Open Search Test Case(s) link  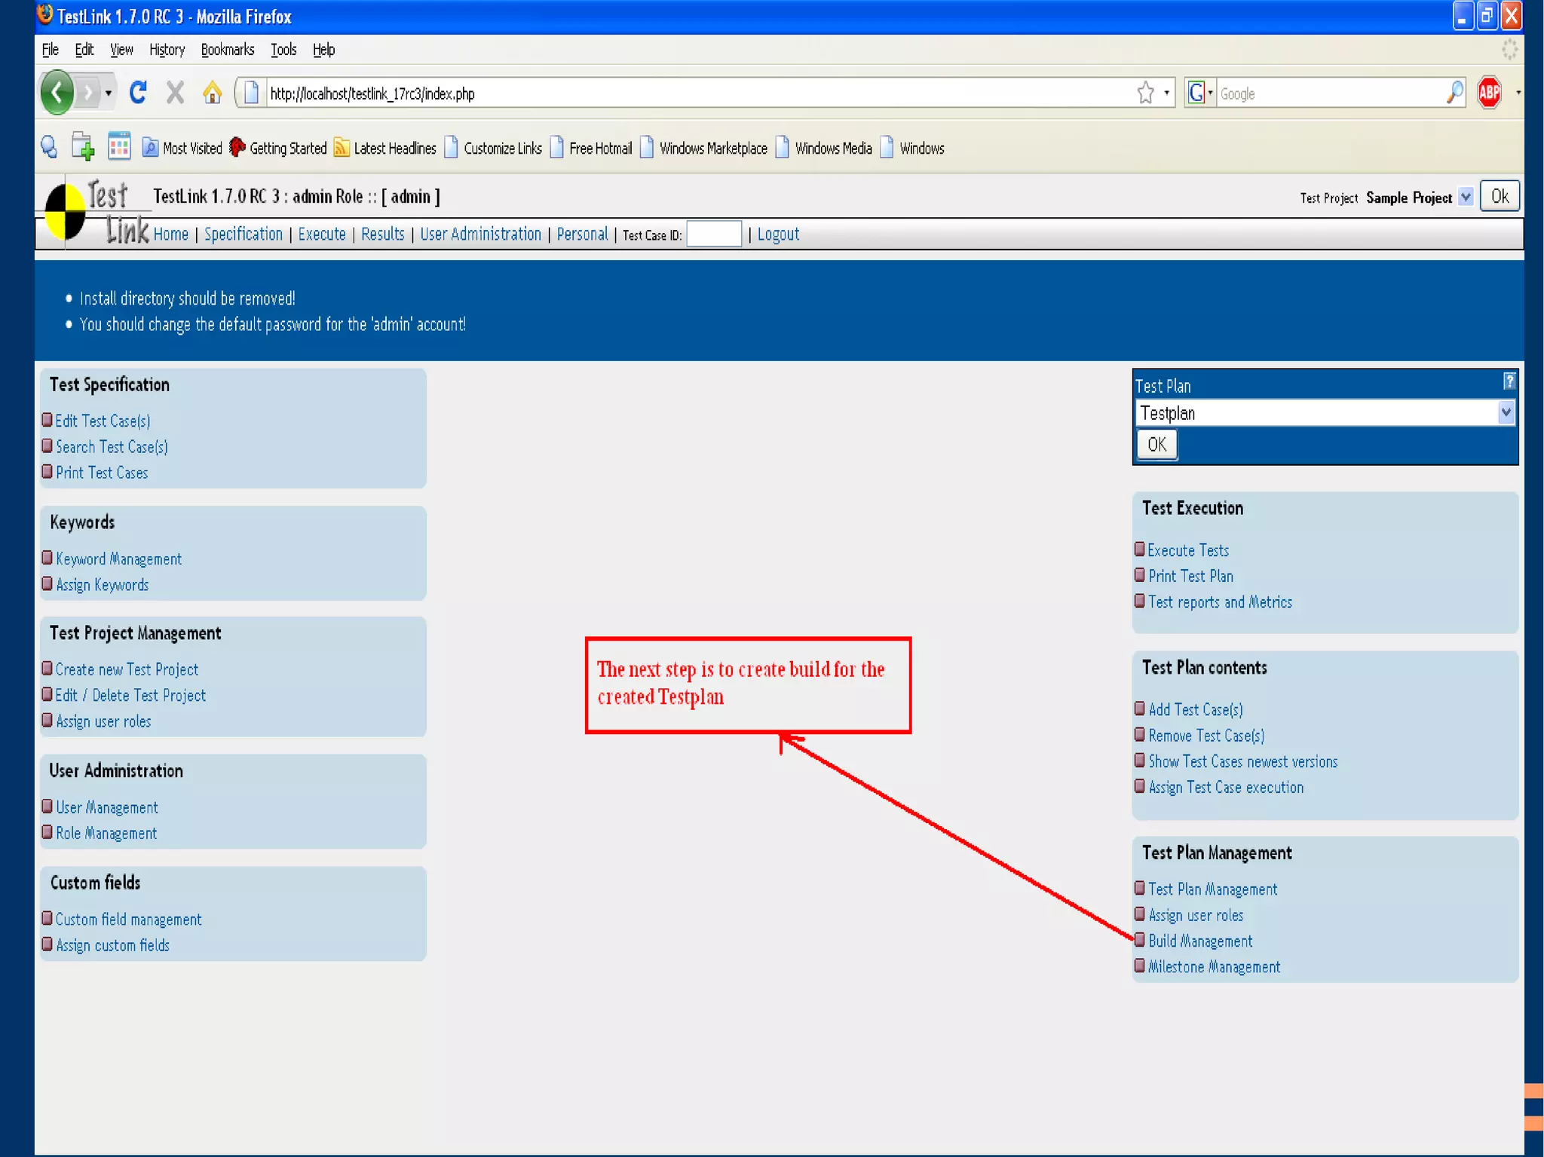tap(112, 446)
